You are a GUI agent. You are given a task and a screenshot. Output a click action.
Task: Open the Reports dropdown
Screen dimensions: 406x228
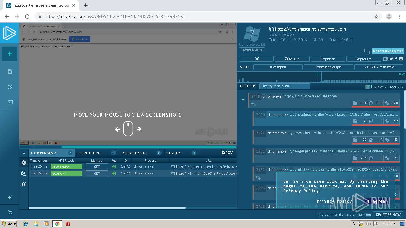tap(363, 59)
